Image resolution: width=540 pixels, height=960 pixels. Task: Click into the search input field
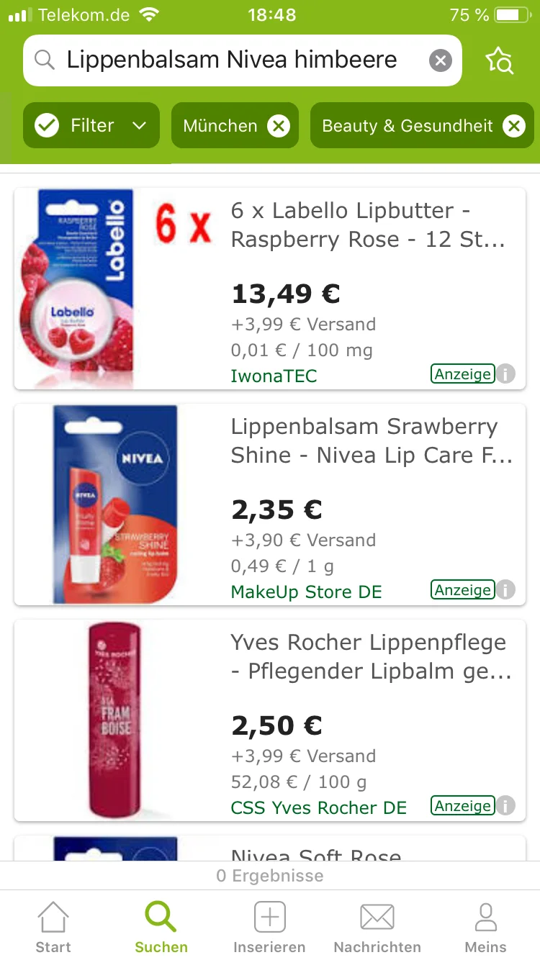click(x=230, y=60)
